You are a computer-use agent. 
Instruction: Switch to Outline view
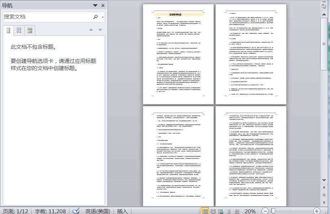pos(229,211)
